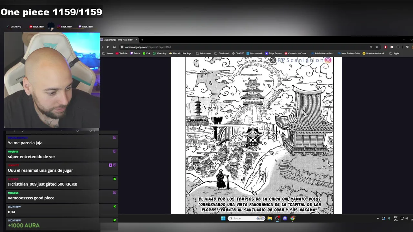The height and width of the screenshot is (232, 413).
Task: Open the Nuestros testimoni... bookmark
Action: [x=374, y=53]
